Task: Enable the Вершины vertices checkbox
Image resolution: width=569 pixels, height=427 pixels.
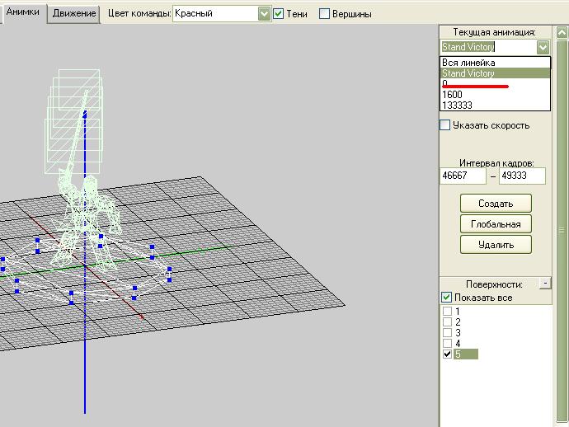Action: point(325,14)
